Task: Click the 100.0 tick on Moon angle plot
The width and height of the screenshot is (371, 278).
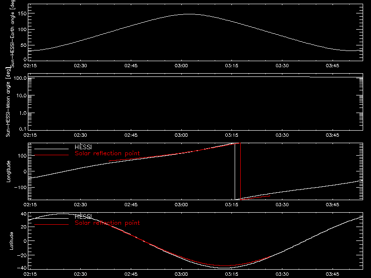Action: click(x=20, y=78)
